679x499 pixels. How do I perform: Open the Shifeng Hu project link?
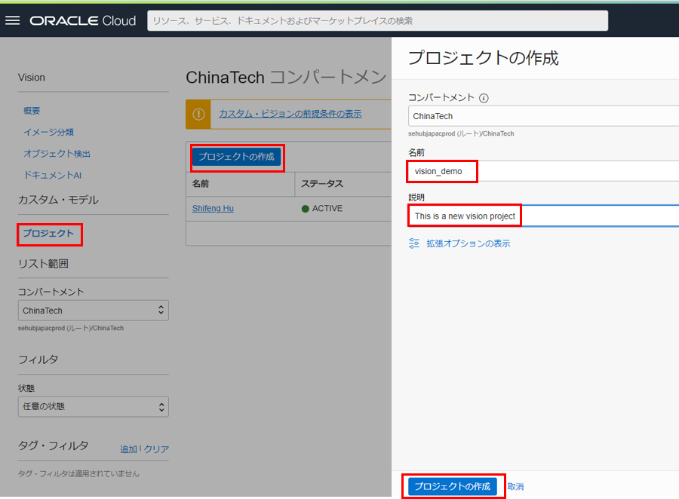(x=213, y=208)
